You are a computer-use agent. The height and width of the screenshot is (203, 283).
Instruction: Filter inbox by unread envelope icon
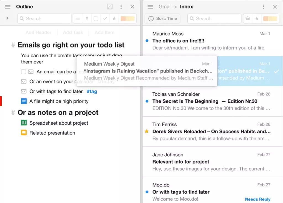[x=248, y=18]
